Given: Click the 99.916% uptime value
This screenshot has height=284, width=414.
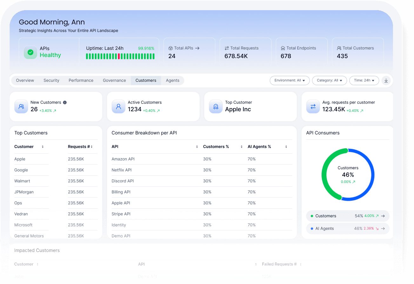Looking at the screenshot, I should click(x=146, y=48).
